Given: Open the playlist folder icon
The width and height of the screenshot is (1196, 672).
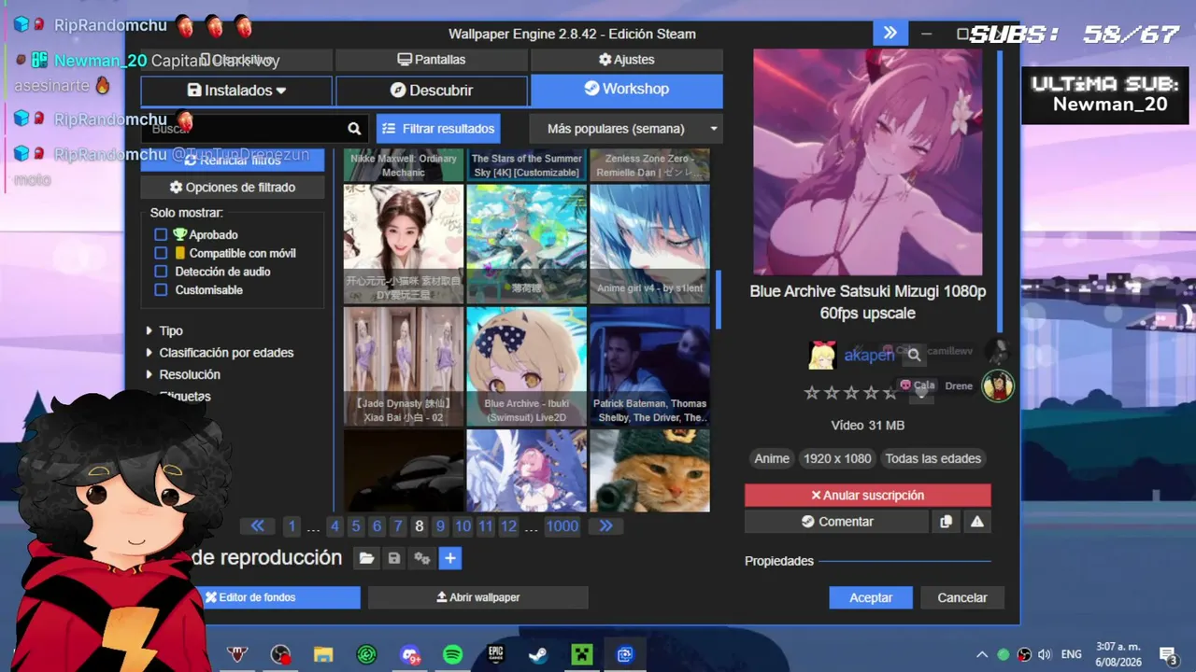Looking at the screenshot, I should coord(366,558).
